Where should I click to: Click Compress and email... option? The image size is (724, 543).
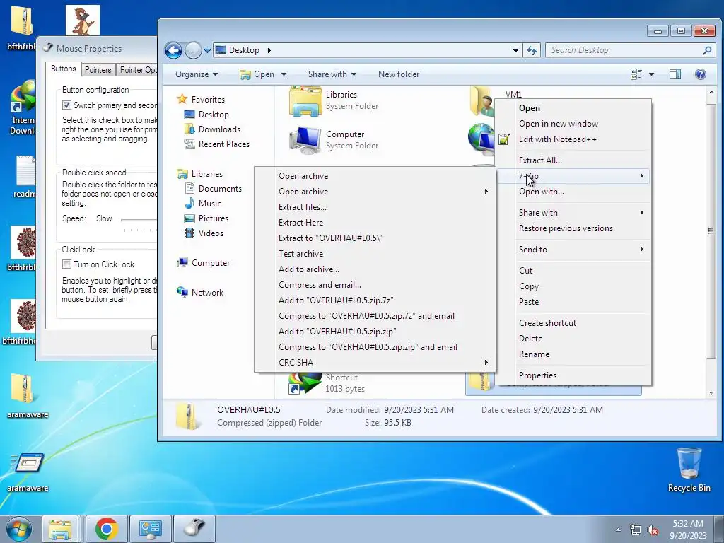[375, 285]
